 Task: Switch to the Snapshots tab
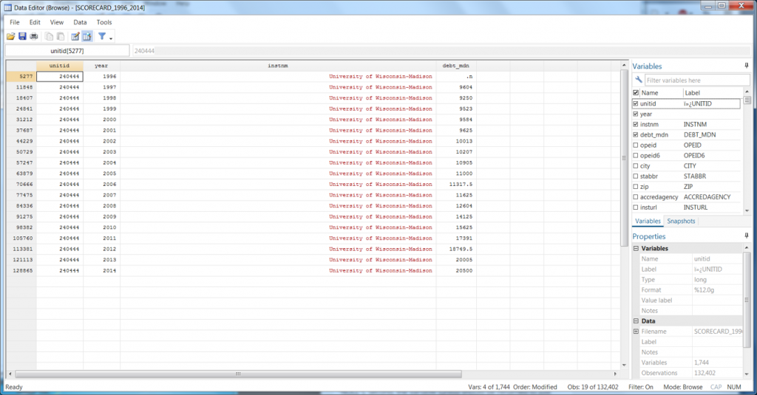[680, 221]
